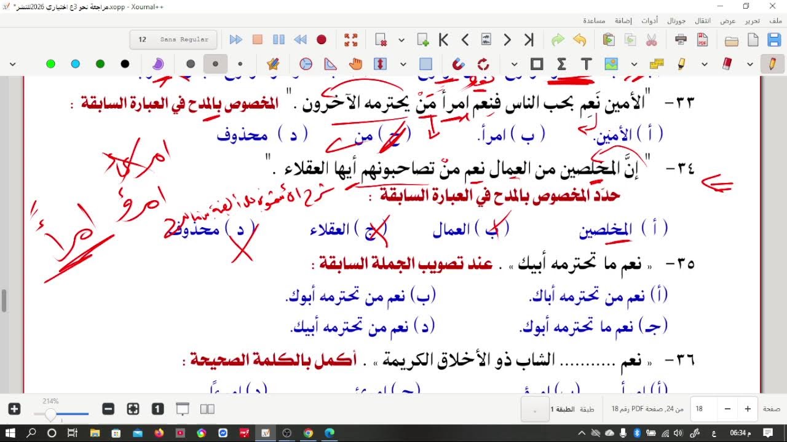Open the font selector Sans Regular 12
787x442 pixels.
(x=174, y=39)
